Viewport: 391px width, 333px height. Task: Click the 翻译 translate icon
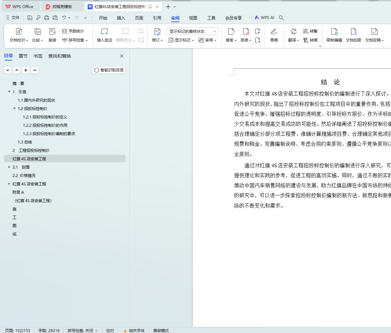pos(293,32)
